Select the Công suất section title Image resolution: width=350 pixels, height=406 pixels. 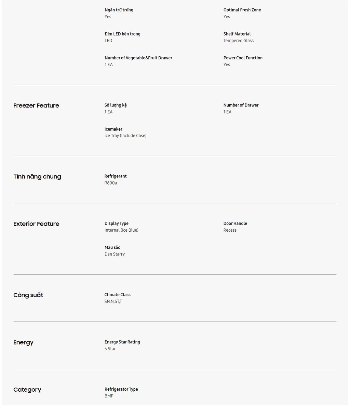coord(28,295)
